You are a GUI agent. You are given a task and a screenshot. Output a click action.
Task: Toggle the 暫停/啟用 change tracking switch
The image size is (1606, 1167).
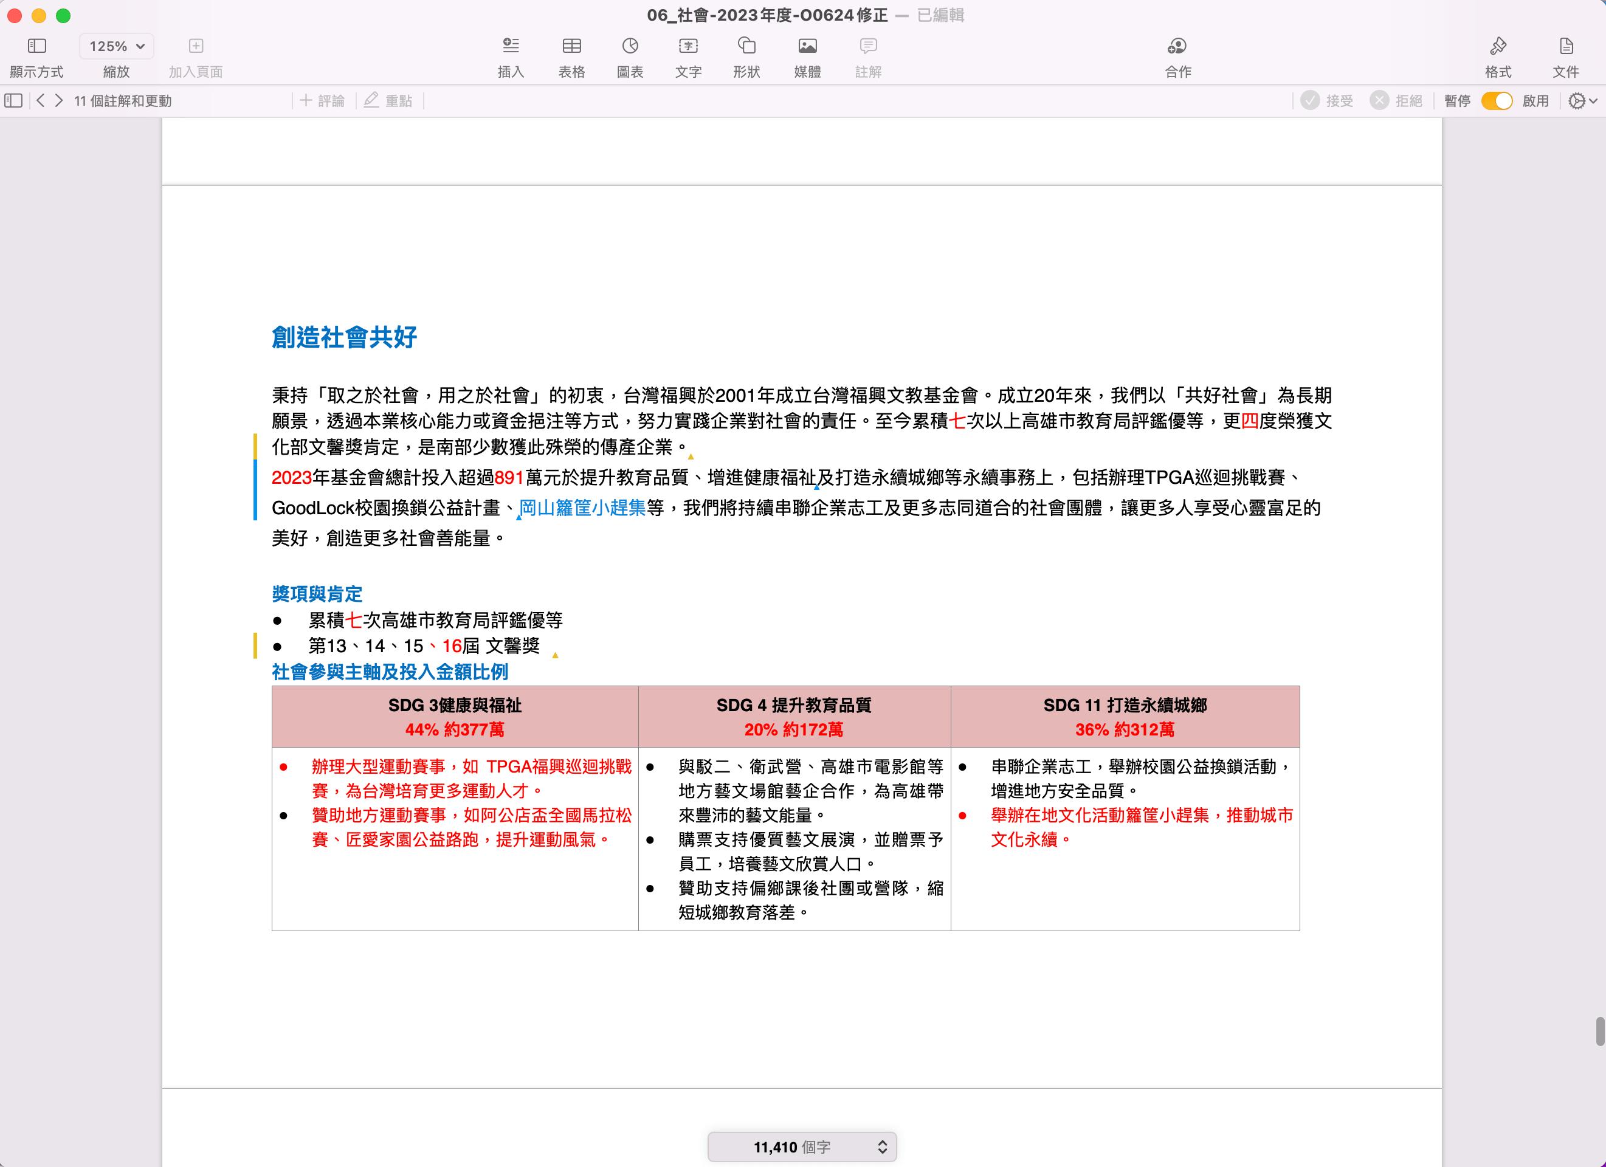click(x=1497, y=100)
